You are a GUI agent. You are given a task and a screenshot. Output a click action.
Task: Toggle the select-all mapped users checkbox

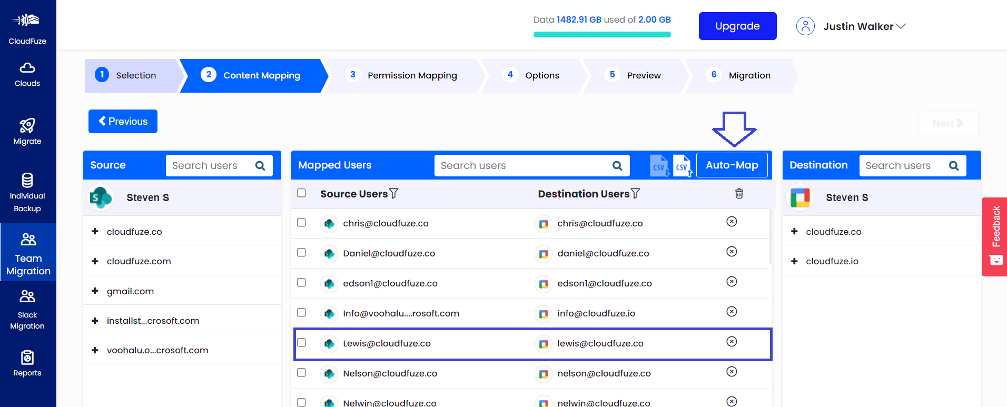[301, 193]
